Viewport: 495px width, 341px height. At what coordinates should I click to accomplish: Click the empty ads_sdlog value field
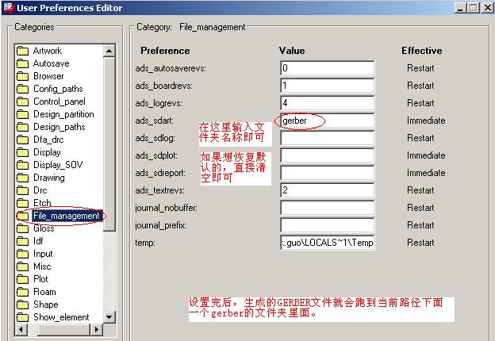click(328, 138)
